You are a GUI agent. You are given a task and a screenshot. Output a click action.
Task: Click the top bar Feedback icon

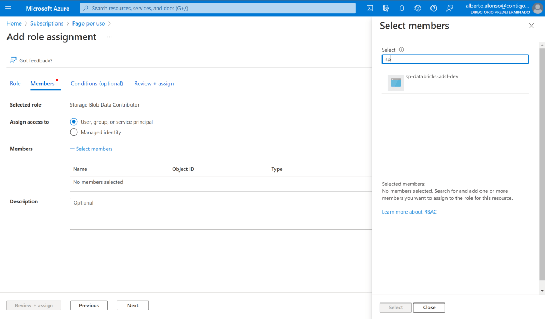tap(450, 8)
